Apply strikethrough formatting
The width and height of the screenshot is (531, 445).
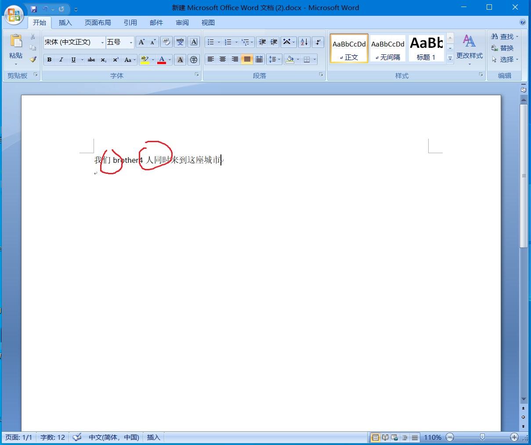tap(91, 60)
